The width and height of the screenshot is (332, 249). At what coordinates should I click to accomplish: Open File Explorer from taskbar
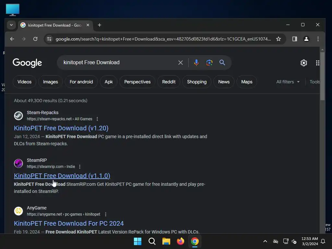click(166, 241)
